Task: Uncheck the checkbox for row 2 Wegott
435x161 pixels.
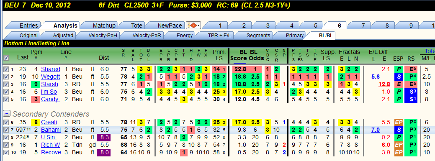Action: point(6,77)
